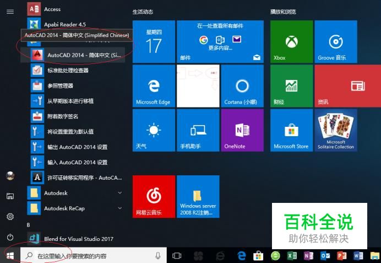Open Word from taskbar
The image size is (381, 263).
tap(358, 256)
